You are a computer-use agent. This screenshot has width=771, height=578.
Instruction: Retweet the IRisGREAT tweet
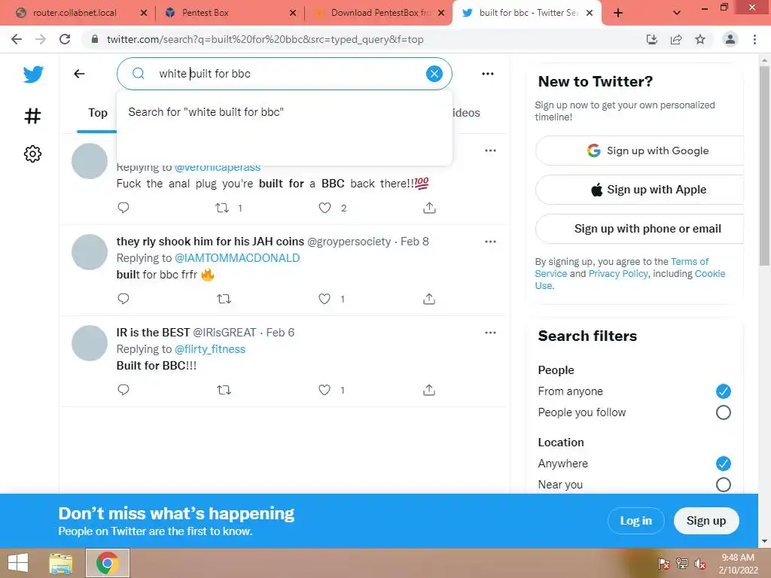tap(224, 390)
